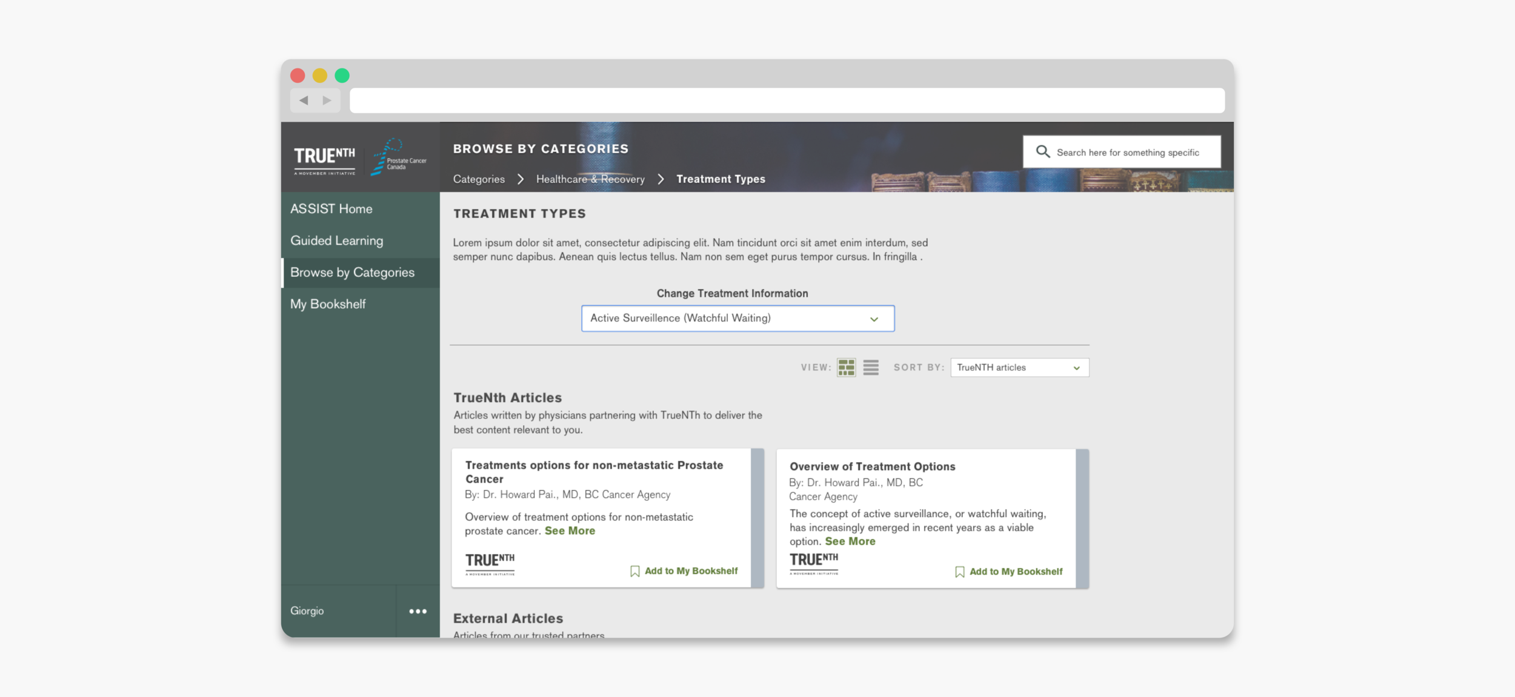Bookmark the non-metastatic Prostate Cancer article
This screenshot has height=697, width=1515.
click(684, 571)
